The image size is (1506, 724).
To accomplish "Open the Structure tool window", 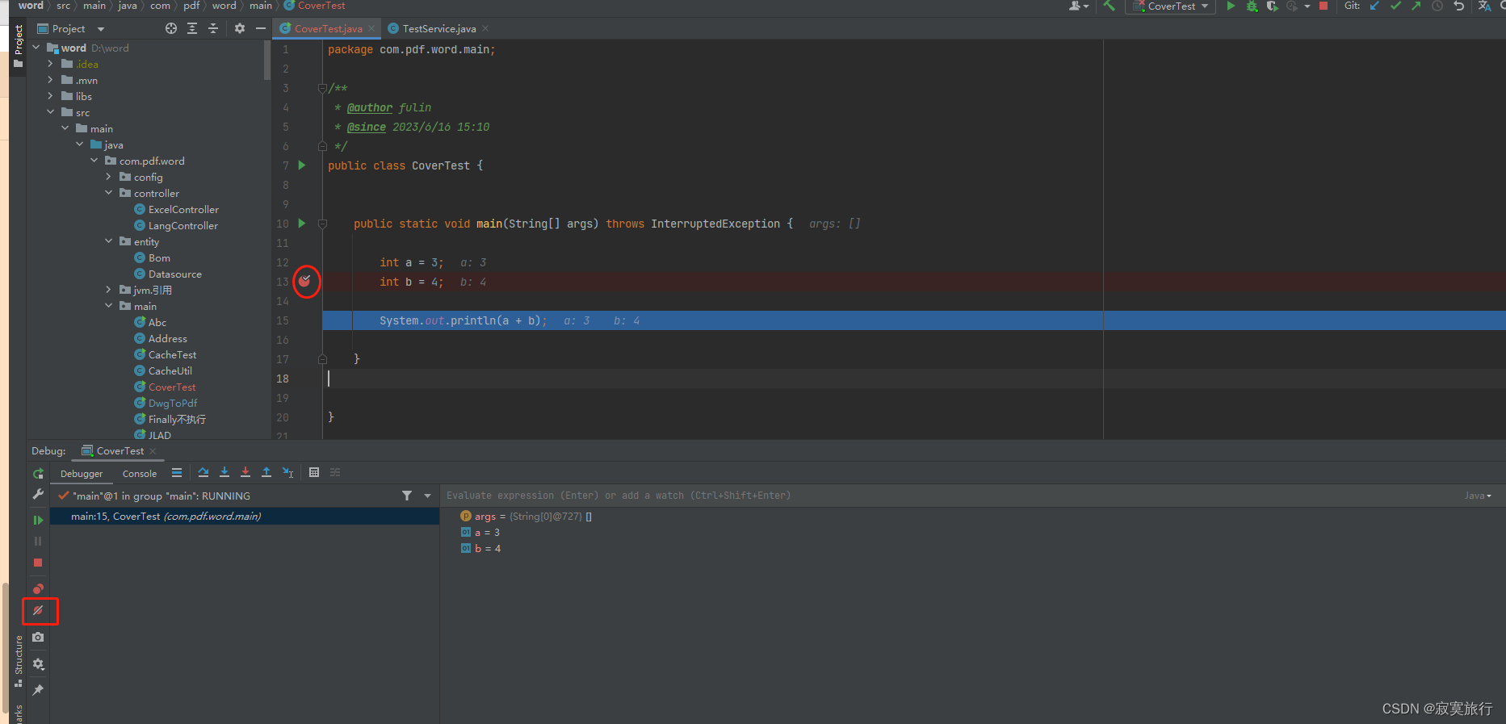I will tap(19, 660).
